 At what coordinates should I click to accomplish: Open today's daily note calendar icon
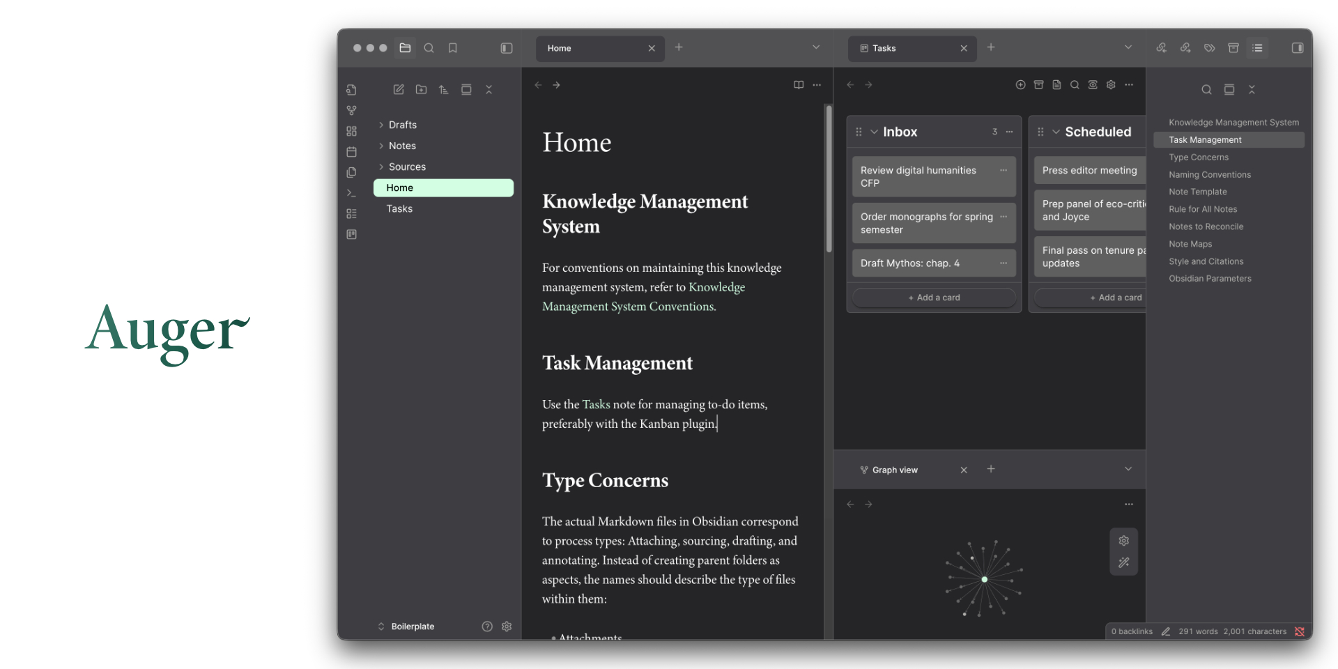tap(351, 152)
